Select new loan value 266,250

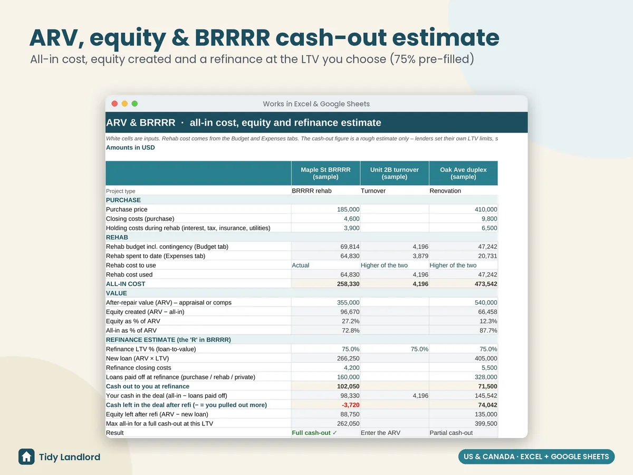click(x=325, y=358)
